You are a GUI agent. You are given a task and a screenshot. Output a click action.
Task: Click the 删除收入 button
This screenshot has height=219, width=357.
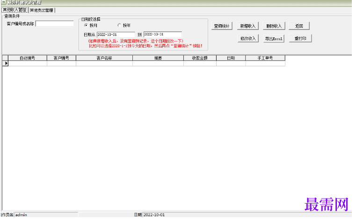pos(274,26)
